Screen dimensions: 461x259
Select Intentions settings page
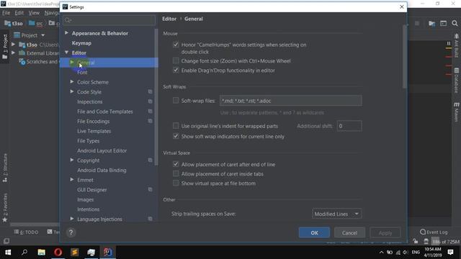[88, 209]
